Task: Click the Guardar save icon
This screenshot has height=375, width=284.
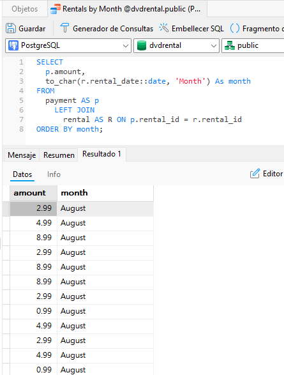Action: pyautogui.click(x=10, y=28)
